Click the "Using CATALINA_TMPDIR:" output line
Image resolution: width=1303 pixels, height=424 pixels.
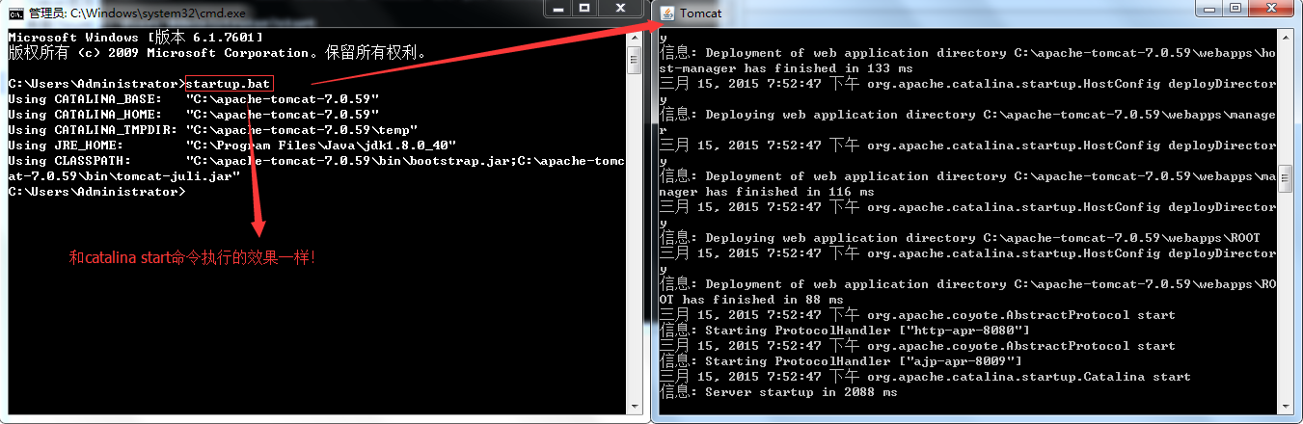point(212,130)
